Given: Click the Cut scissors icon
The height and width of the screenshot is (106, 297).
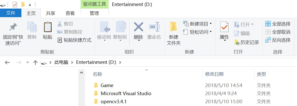Looking at the screenshot, I should pyautogui.click(x=60, y=24).
